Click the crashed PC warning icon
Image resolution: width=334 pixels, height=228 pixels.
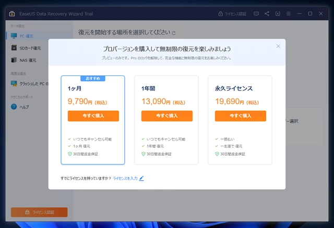coord(14,83)
